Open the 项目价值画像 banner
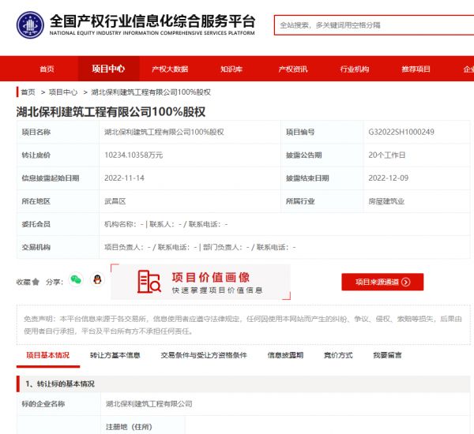This screenshot has width=474, height=434. point(201,282)
